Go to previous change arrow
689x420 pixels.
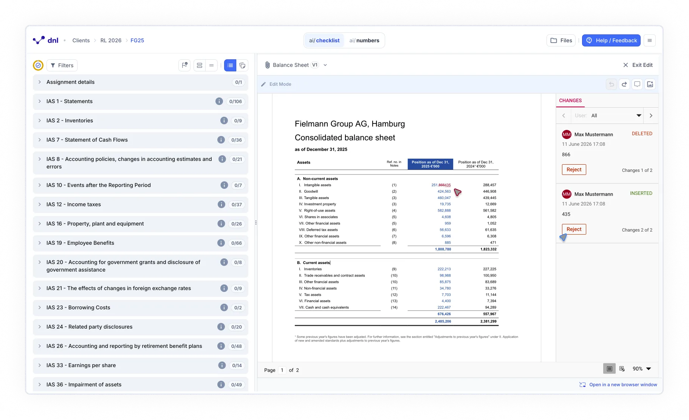tap(564, 116)
